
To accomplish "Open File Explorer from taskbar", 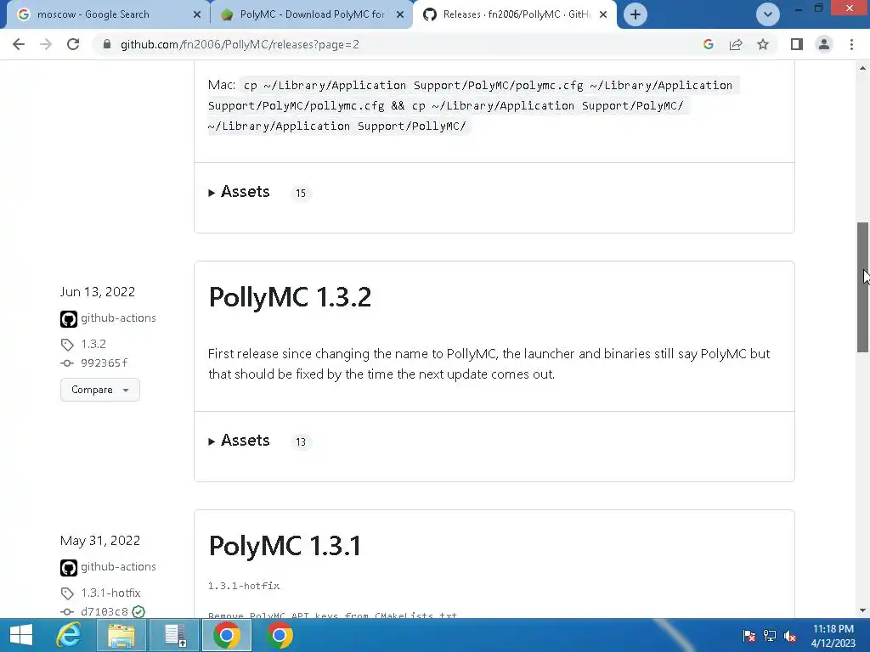I will (x=121, y=635).
